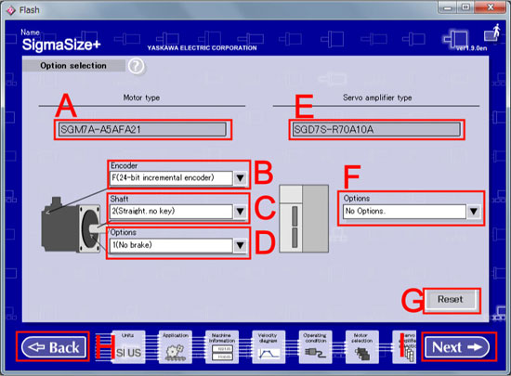Expand the Shaft dropdown arrow

[x=241, y=212]
